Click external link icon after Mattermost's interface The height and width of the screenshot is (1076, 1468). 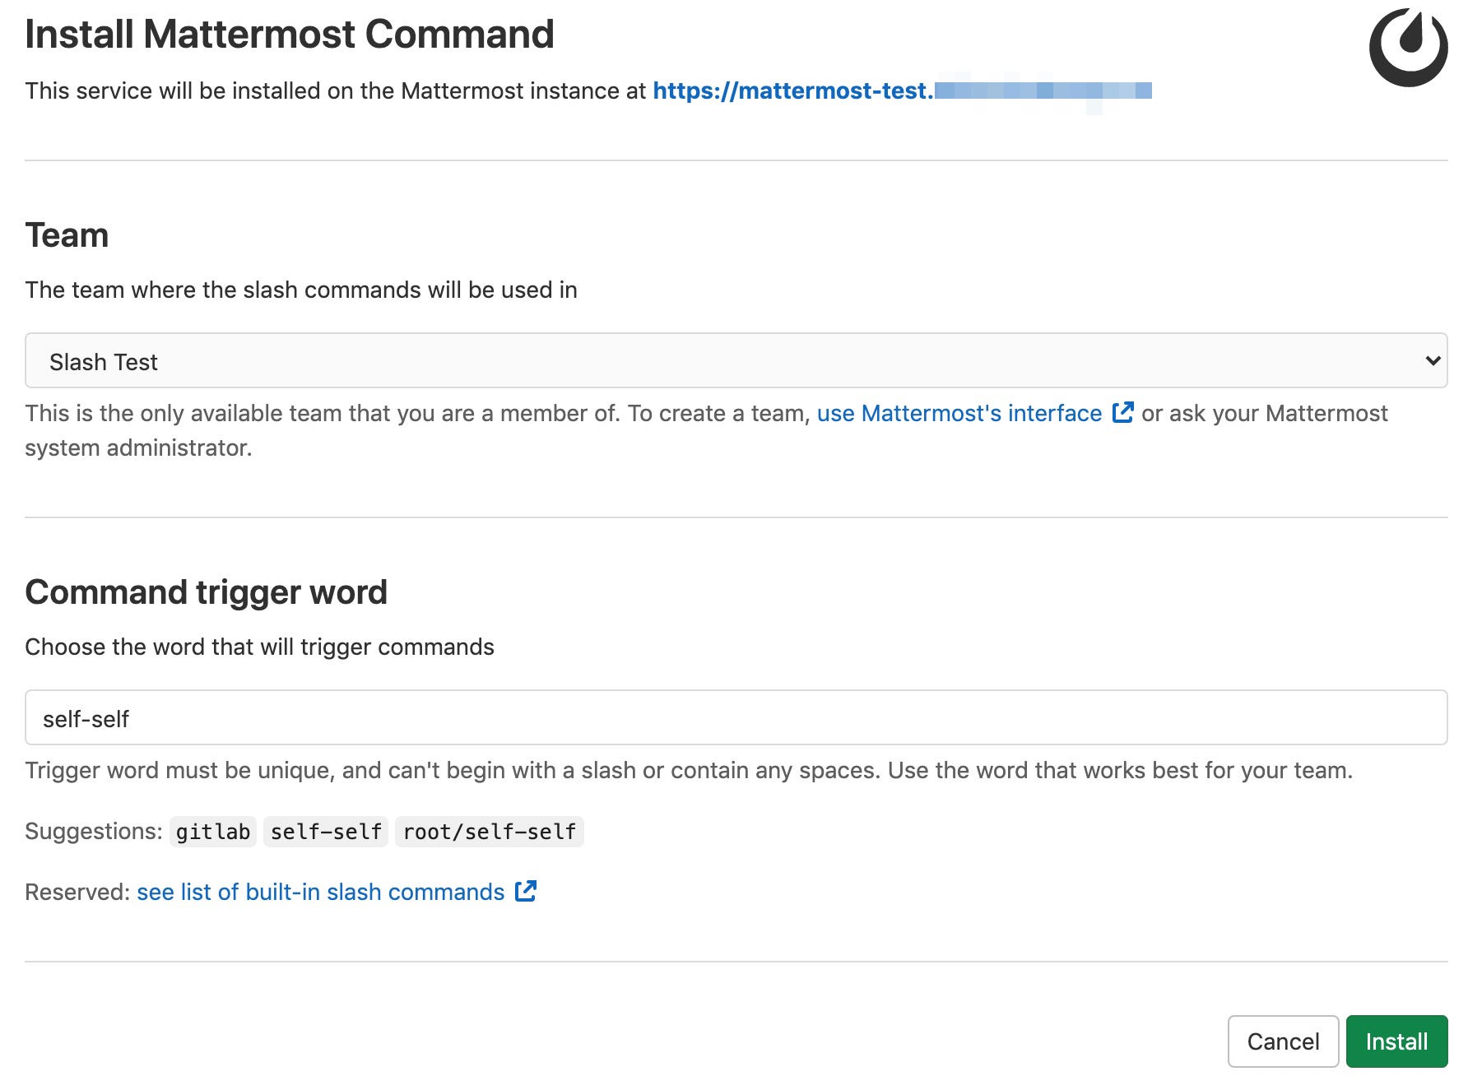(1122, 412)
